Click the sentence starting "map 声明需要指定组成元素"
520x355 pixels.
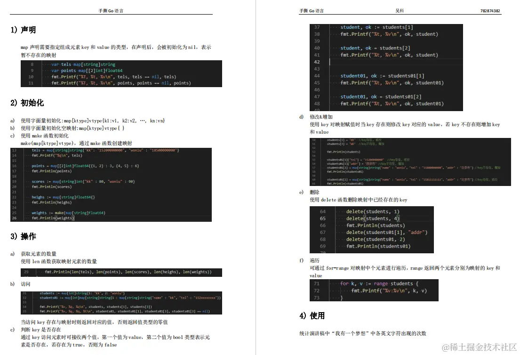click(x=116, y=51)
